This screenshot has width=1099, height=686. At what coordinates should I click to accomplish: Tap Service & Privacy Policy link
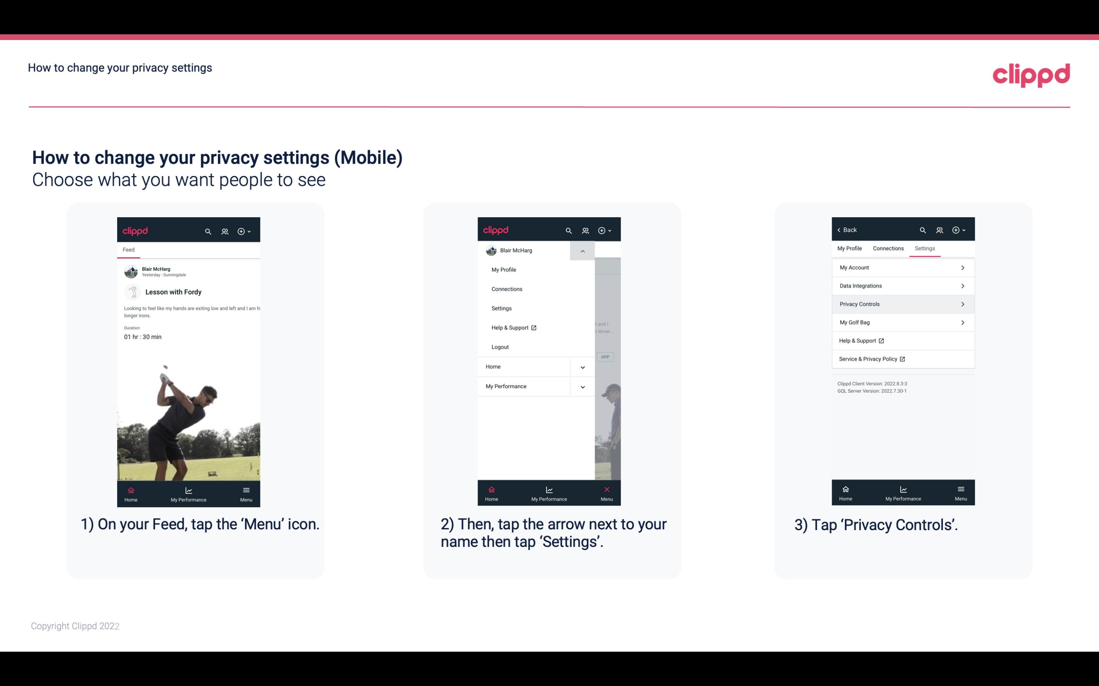coord(872,359)
